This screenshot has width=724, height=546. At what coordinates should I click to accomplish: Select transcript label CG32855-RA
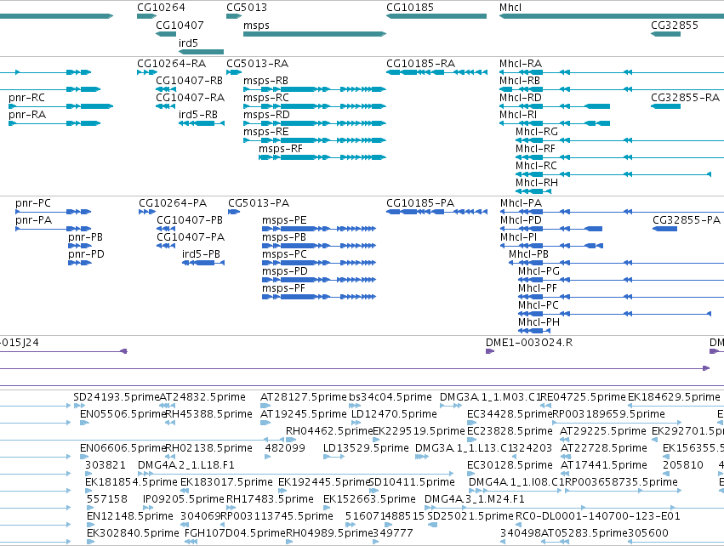[685, 98]
